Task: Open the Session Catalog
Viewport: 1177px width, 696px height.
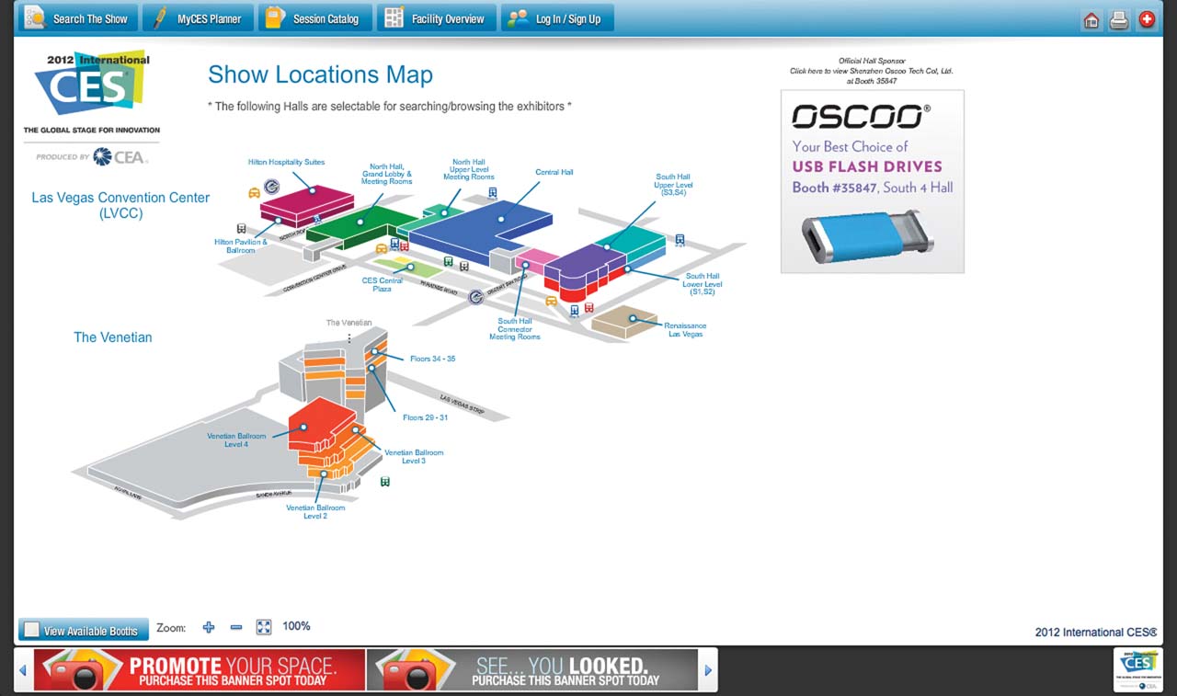Action: coord(314,18)
